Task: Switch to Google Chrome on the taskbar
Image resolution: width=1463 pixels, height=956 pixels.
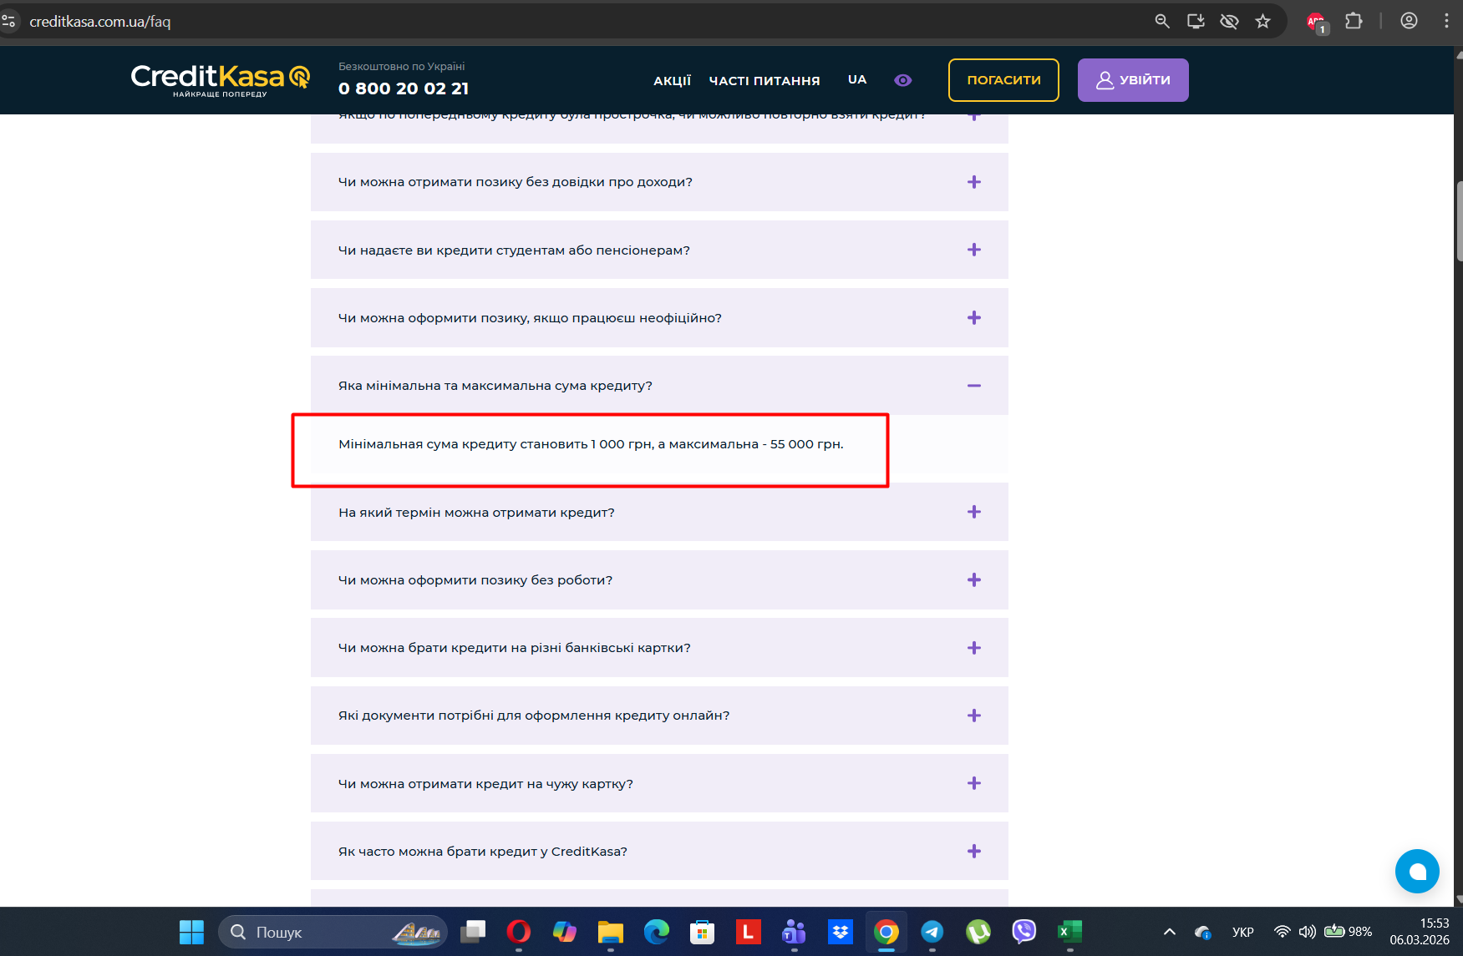Action: coord(886,932)
